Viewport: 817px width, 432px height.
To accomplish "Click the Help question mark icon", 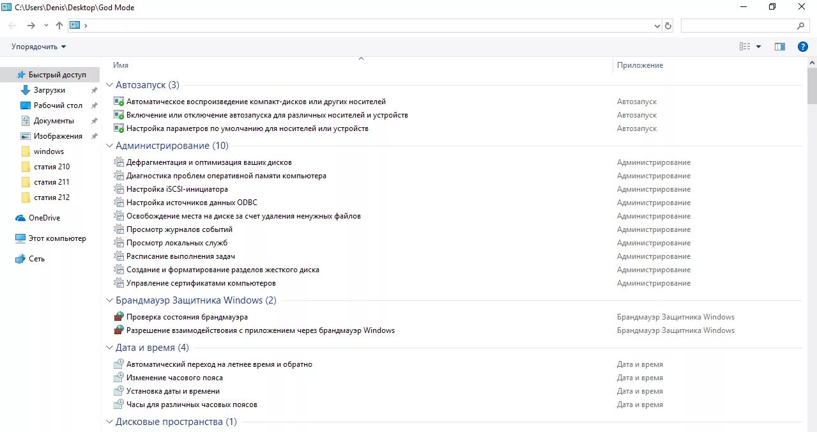I will click(x=803, y=47).
